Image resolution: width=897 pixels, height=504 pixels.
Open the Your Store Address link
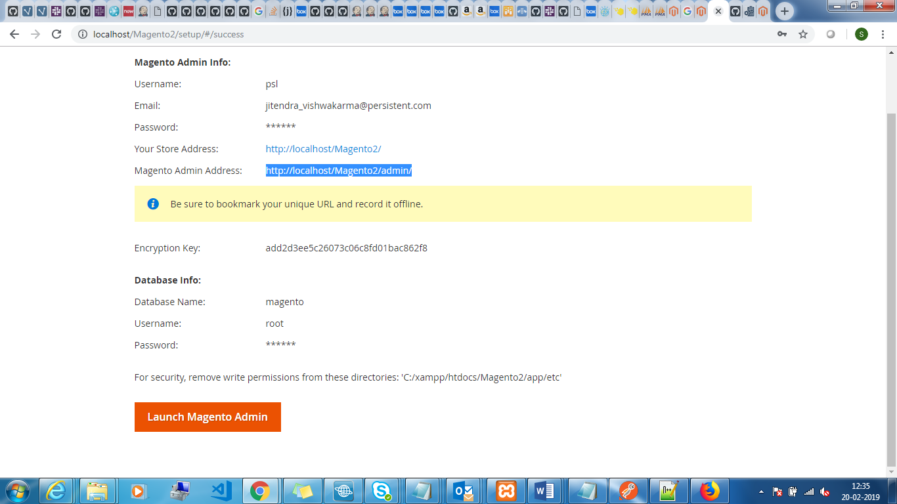[323, 149]
